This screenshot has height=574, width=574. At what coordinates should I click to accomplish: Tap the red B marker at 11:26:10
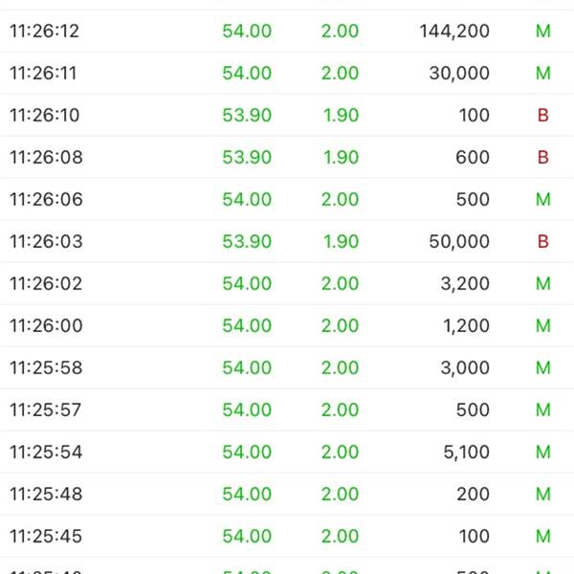coord(542,116)
